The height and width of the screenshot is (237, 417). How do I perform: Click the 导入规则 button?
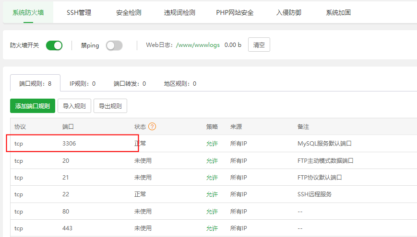[74, 106]
